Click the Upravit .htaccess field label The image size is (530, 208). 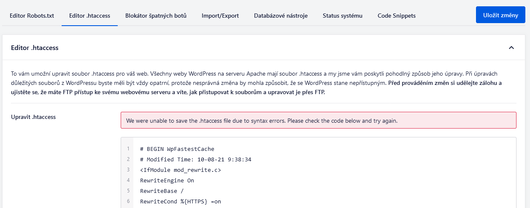[x=33, y=117]
